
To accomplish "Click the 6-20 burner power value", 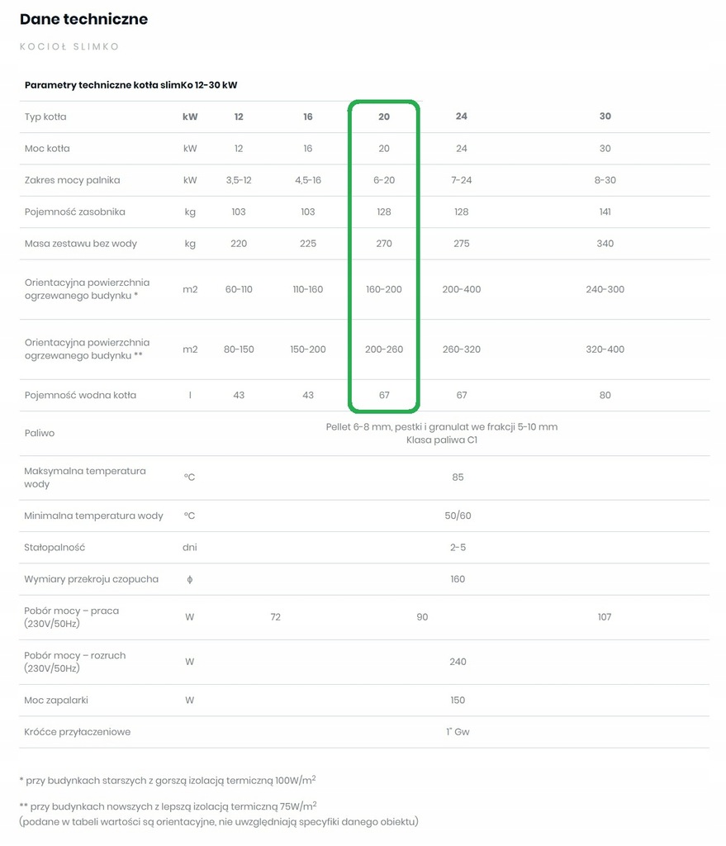I will point(384,180).
